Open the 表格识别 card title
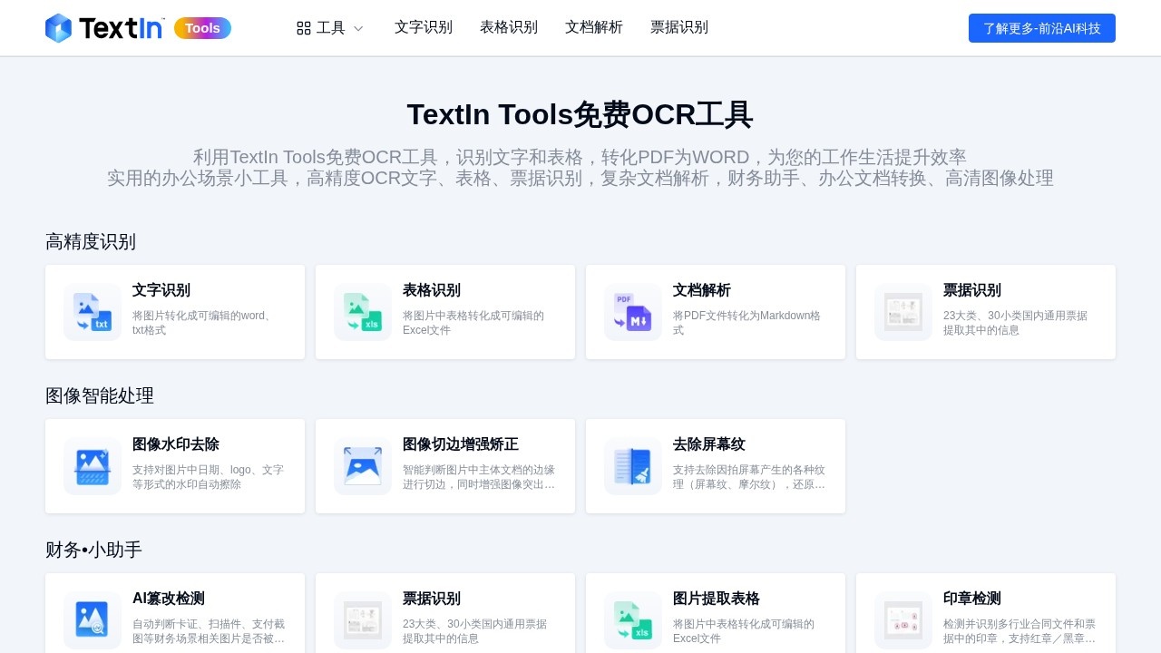 pyautogui.click(x=432, y=290)
